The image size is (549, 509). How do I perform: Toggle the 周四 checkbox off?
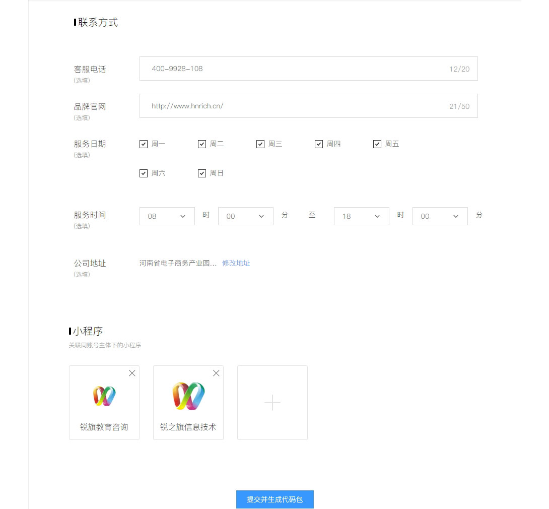tap(319, 144)
